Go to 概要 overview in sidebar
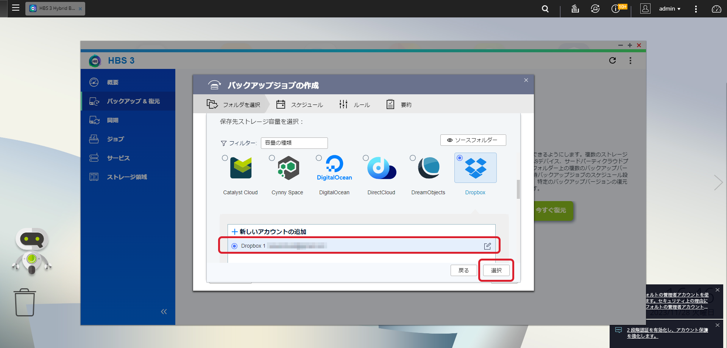 pyautogui.click(x=128, y=82)
